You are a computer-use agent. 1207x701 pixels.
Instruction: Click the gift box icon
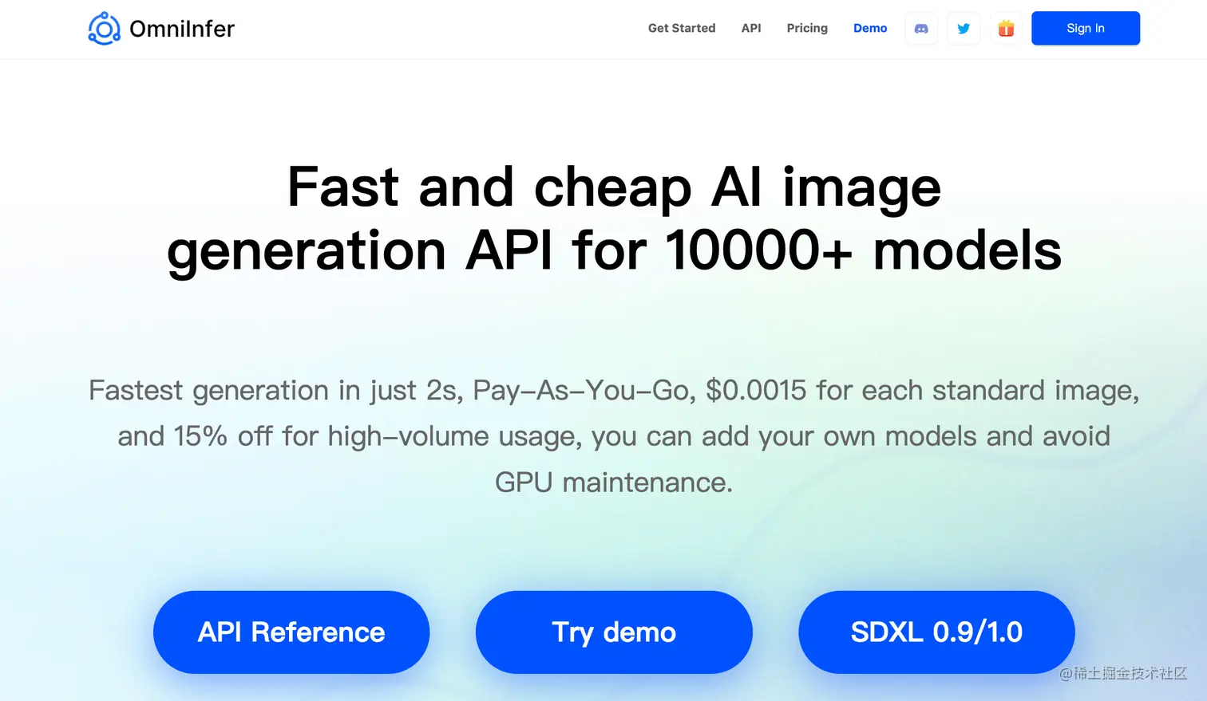(x=1006, y=29)
